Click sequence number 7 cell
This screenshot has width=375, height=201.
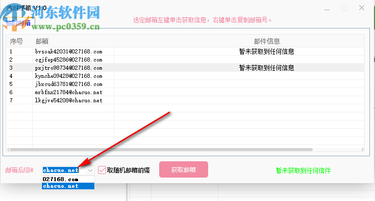[11, 100]
